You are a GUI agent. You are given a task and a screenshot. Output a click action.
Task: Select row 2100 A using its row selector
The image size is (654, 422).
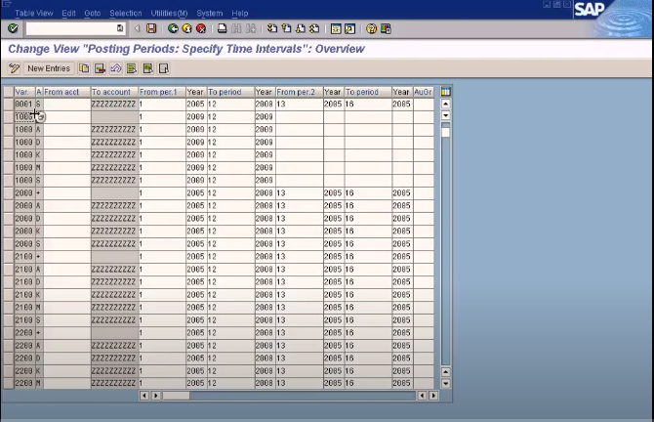point(9,270)
